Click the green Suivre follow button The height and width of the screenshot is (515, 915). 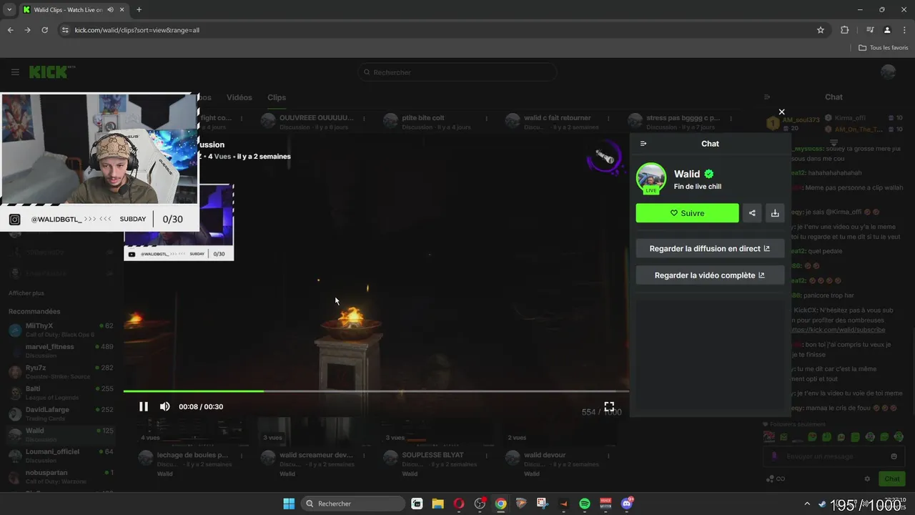(x=687, y=213)
